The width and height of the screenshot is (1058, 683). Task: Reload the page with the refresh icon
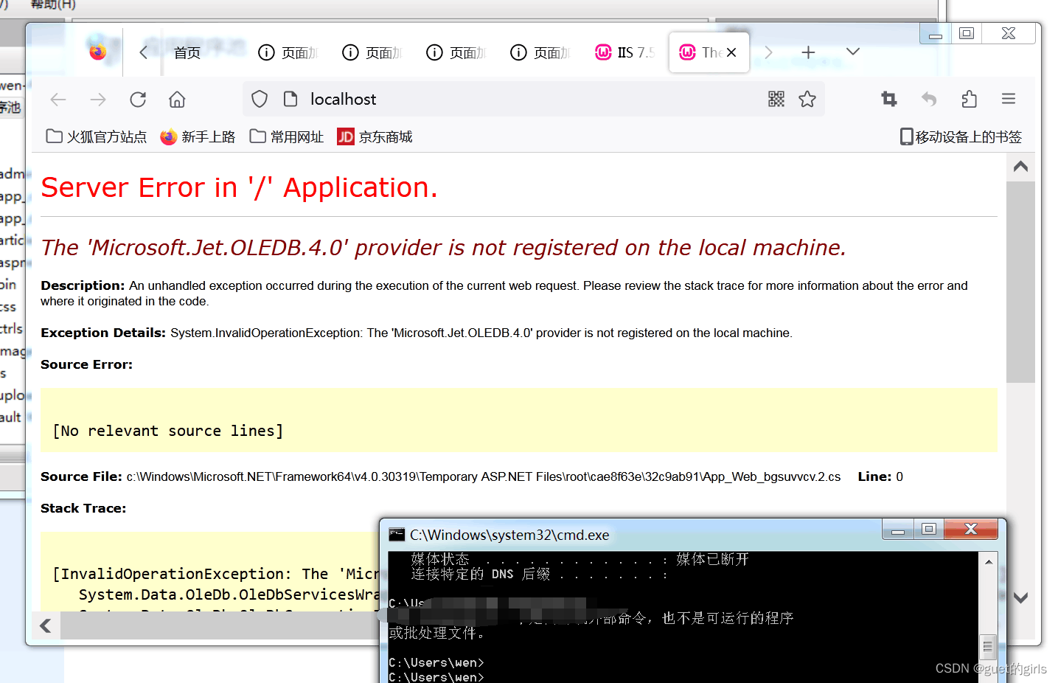click(137, 99)
